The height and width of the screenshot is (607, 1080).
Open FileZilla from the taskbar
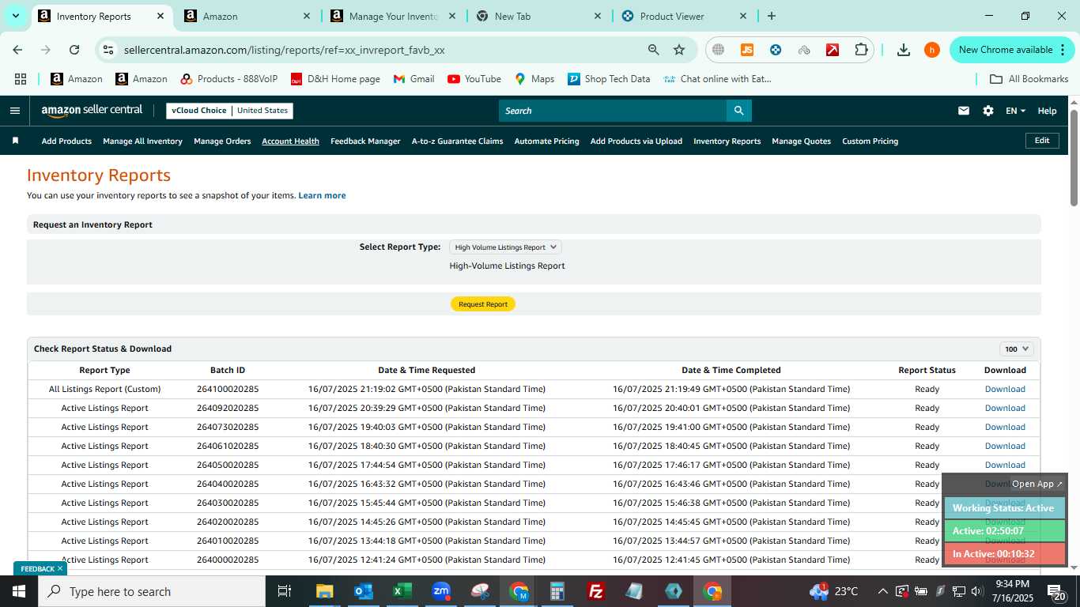596,591
